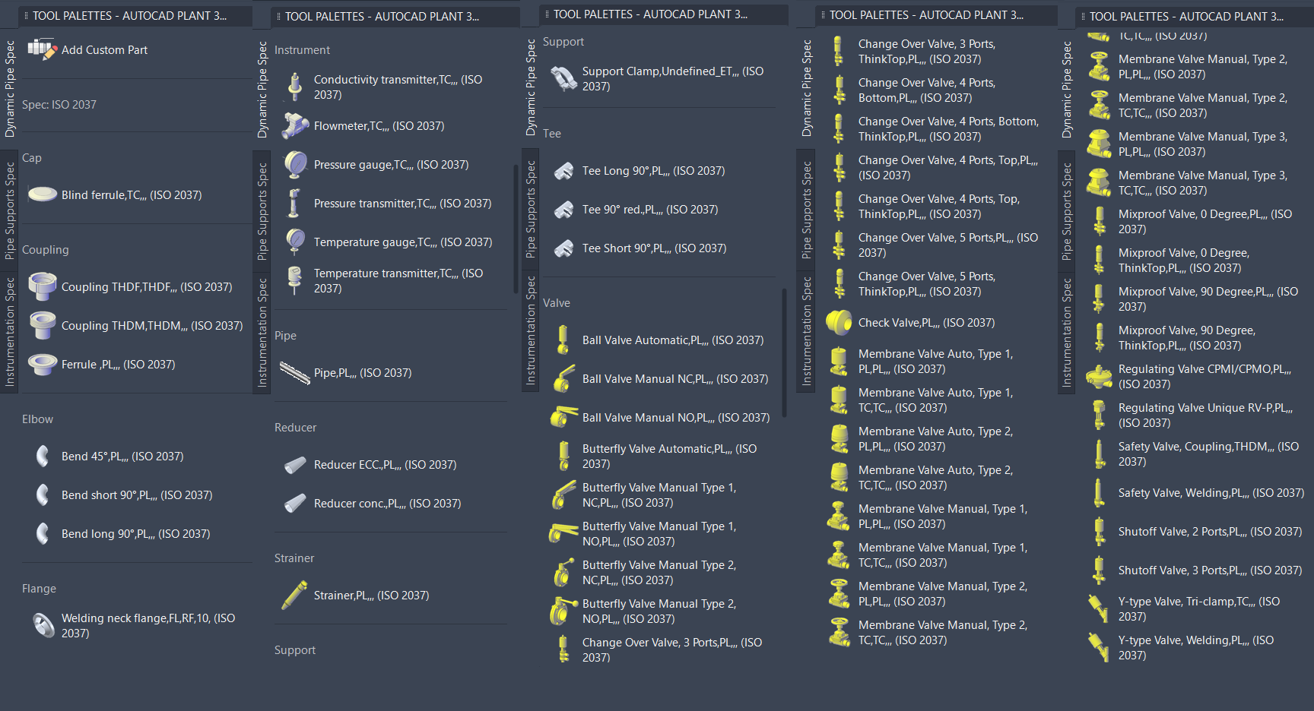The image size is (1314, 711).
Task: Select the Pressure gauge icon
Action: [295, 164]
